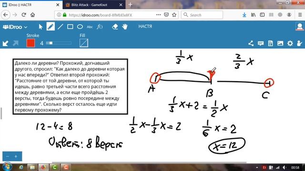Toggle the Firefox sidebar icon
The height and width of the screenshot is (171, 305).
click(262, 15)
